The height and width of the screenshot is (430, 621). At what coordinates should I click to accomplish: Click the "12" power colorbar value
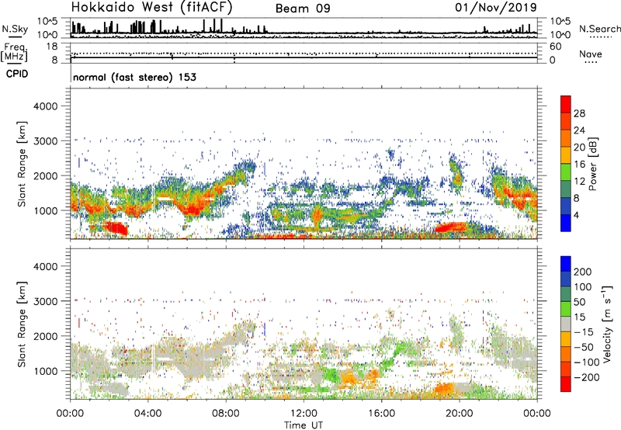579,182
